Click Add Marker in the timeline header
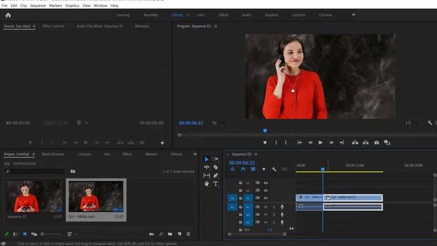 click(264, 169)
